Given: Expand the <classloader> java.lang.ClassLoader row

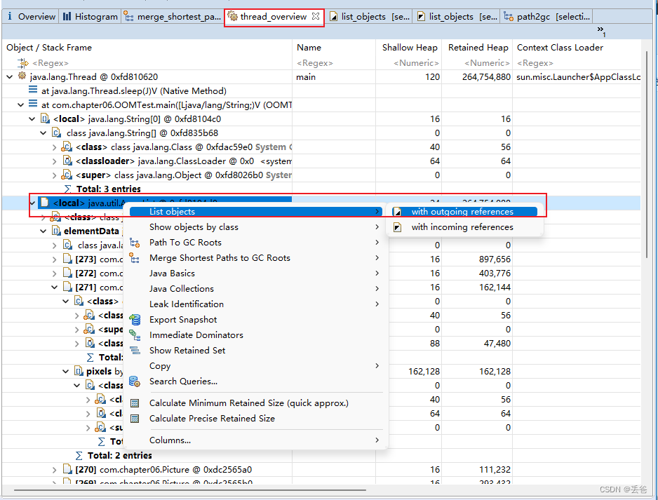Looking at the screenshot, I should click(54, 161).
